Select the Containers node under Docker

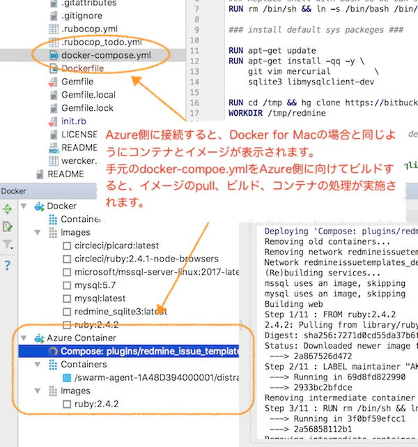(81, 219)
